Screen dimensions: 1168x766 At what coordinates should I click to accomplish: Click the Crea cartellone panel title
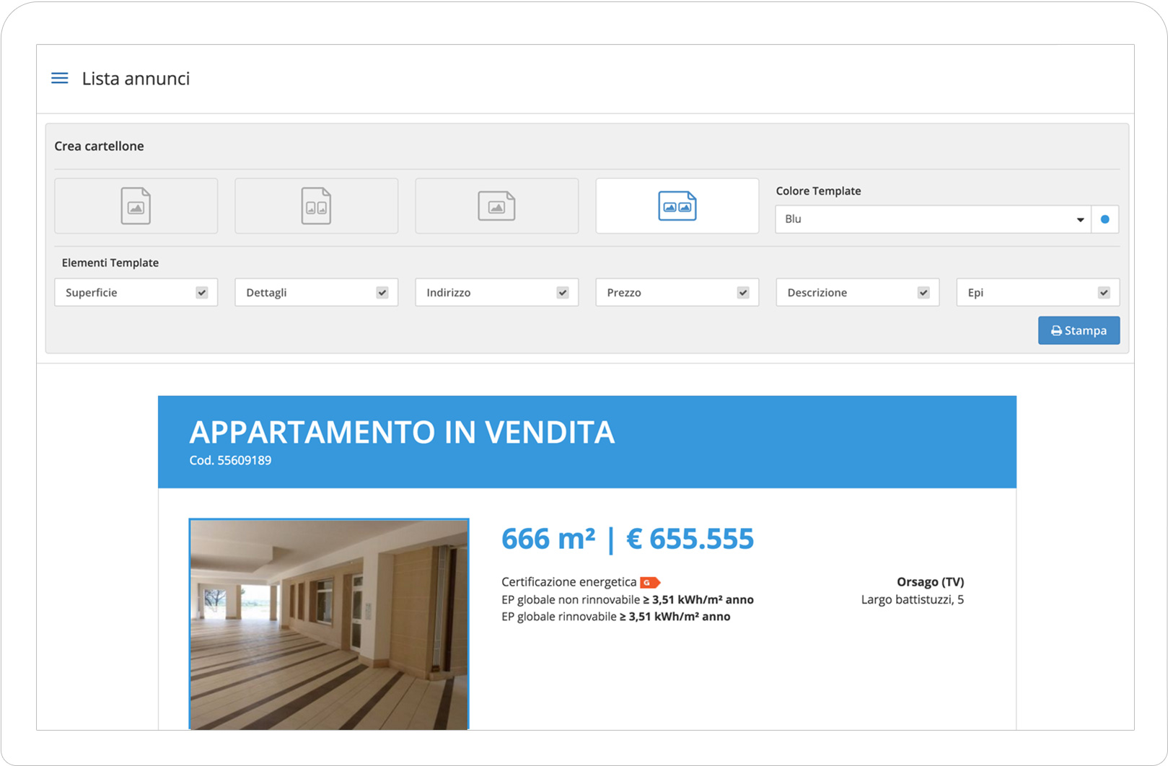pyautogui.click(x=99, y=146)
